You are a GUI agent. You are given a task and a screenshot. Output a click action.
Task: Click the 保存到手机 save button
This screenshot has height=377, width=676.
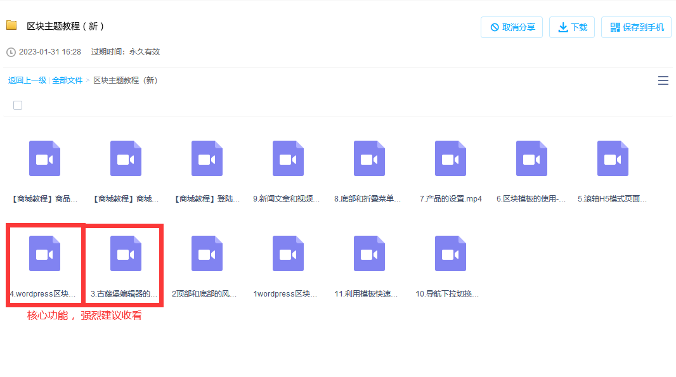coord(636,27)
